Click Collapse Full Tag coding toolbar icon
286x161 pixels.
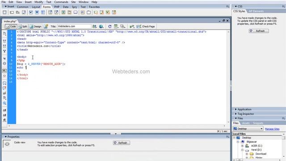[x=4, y=41]
